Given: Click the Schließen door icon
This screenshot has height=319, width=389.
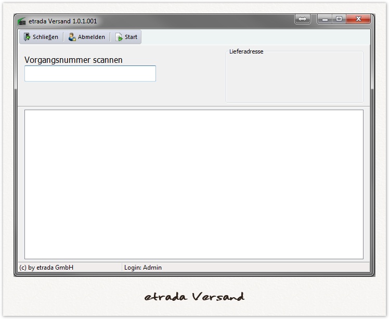Looking at the screenshot, I should tap(27, 37).
